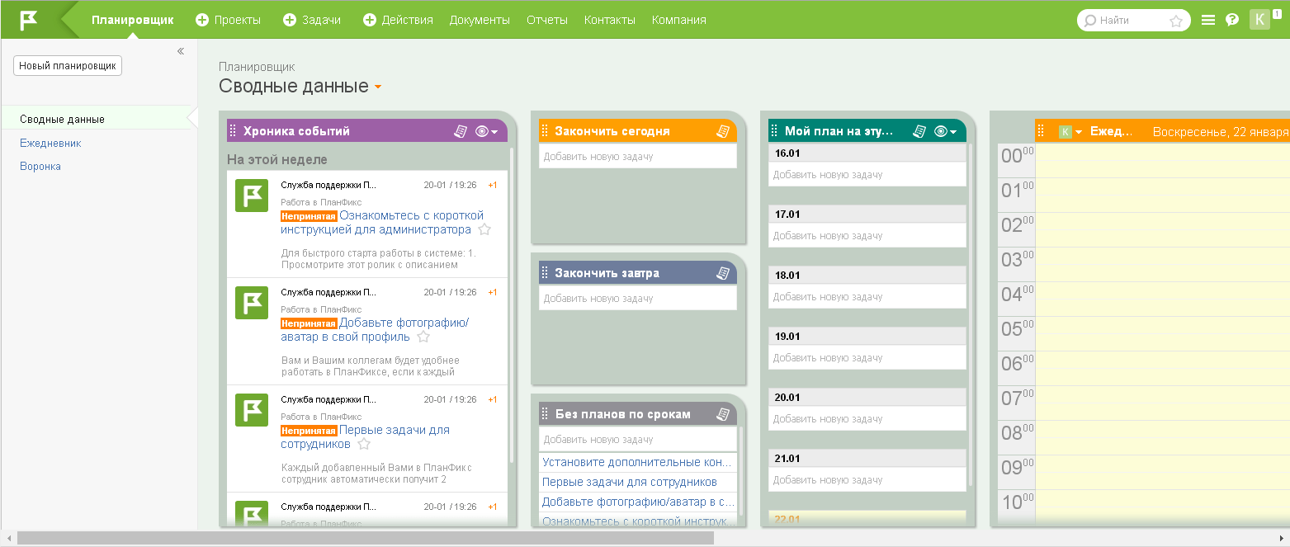The width and height of the screenshot is (1290, 547).
Task: Star the task Первые задачи для сотрудников
Action: tap(364, 445)
